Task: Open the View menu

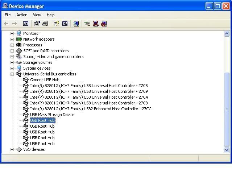Action: pos(37,15)
